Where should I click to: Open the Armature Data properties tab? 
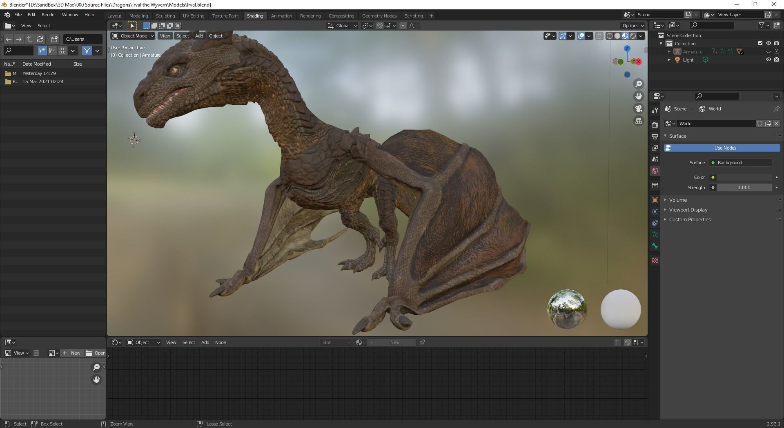655,234
